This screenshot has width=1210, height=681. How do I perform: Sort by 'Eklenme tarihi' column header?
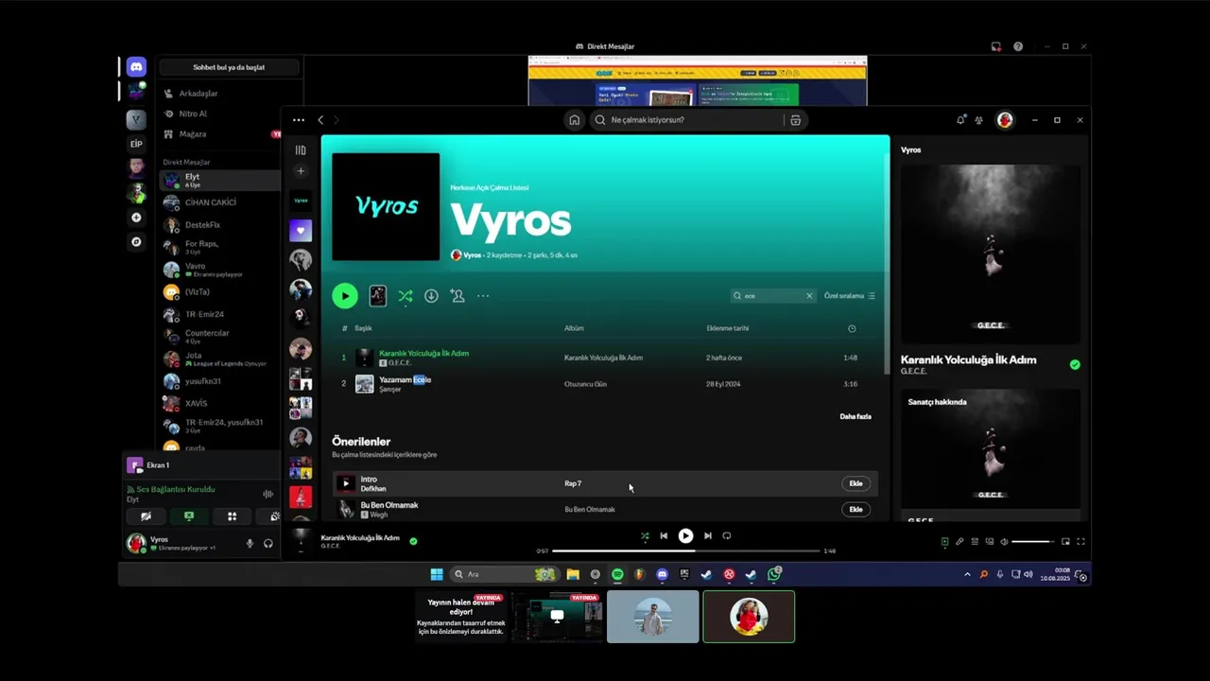(x=728, y=328)
